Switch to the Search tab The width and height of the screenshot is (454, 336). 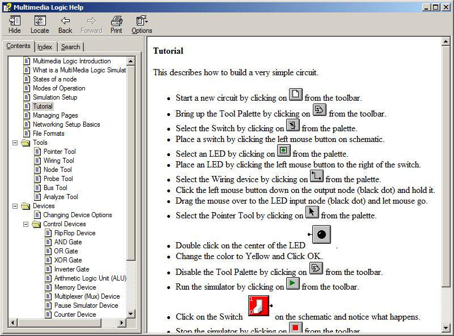click(70, 47)
